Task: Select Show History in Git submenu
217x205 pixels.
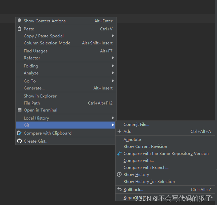Action: pyautogui.click(x=165, y=175)
